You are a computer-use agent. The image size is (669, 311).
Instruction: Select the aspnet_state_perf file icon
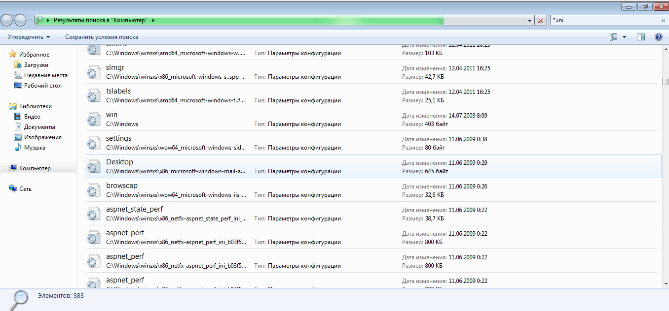94,213
